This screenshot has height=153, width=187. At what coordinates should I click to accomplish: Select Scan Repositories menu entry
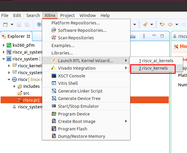click(86, 38)
